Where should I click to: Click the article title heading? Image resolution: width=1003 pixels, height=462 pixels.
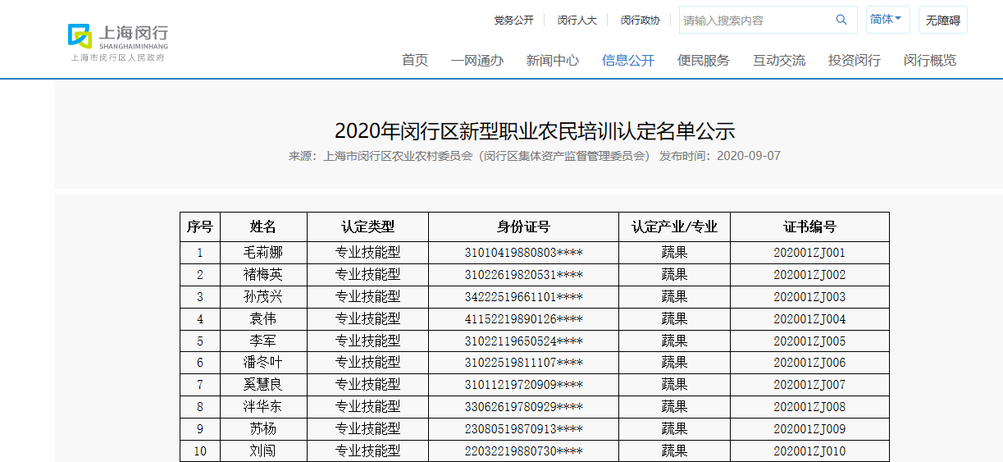click(x=534, y=131)
